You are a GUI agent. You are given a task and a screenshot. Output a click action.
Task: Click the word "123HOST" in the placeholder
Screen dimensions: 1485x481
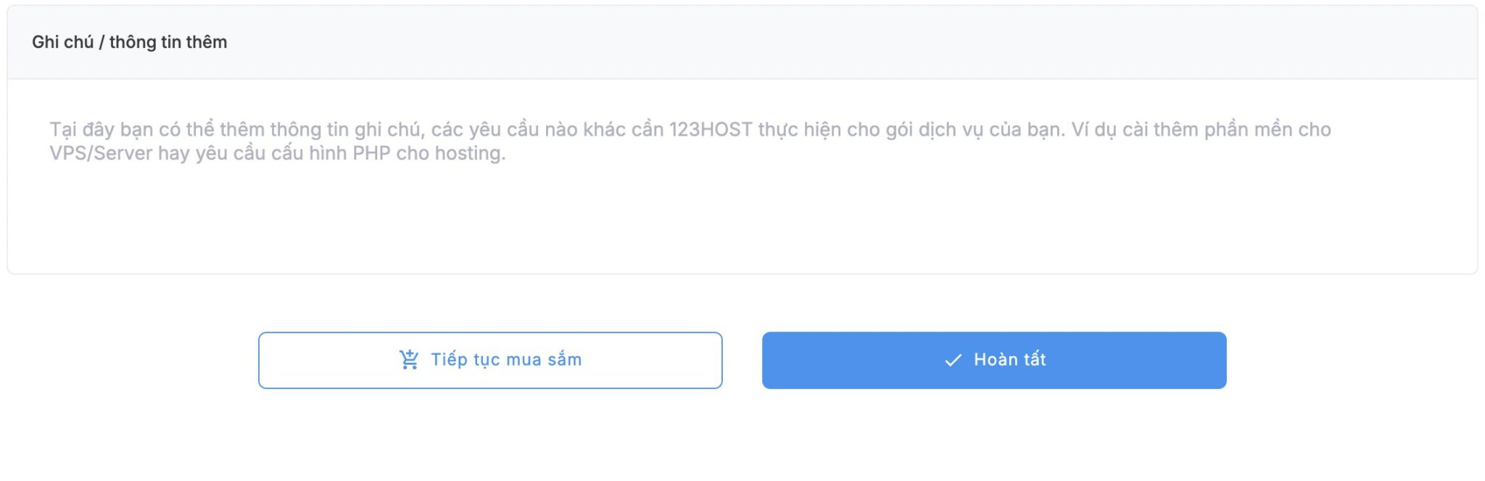[x=710, y=130]
